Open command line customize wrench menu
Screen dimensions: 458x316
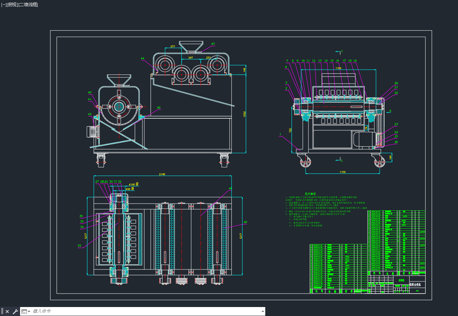click(15, 312)
